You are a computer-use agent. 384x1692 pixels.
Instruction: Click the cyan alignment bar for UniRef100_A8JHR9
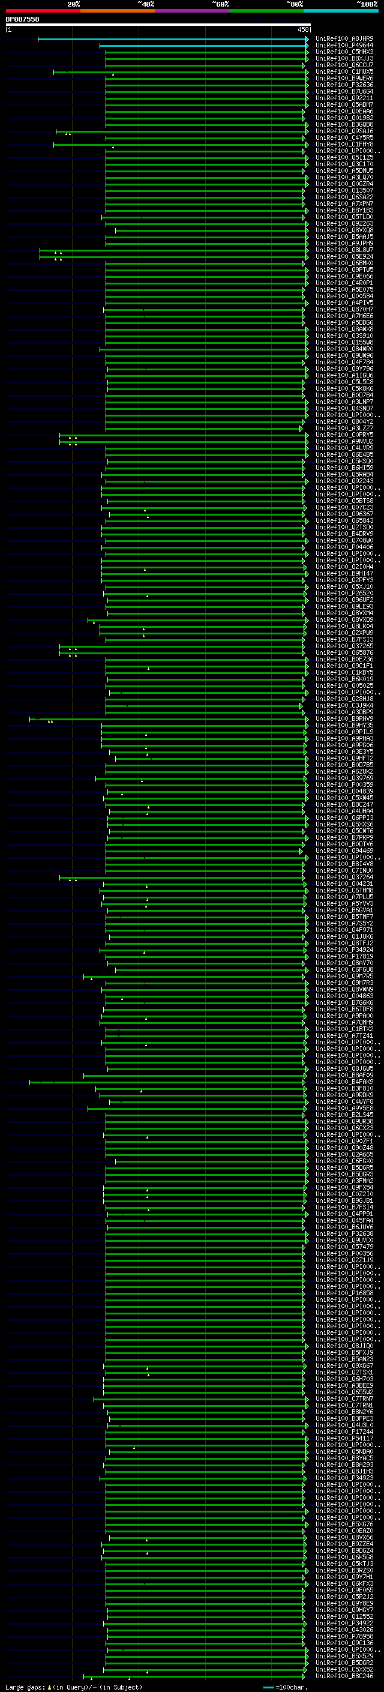coord(173,39)
